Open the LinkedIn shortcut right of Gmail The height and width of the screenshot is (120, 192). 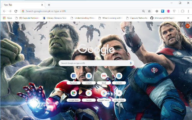tap(119, 79)
